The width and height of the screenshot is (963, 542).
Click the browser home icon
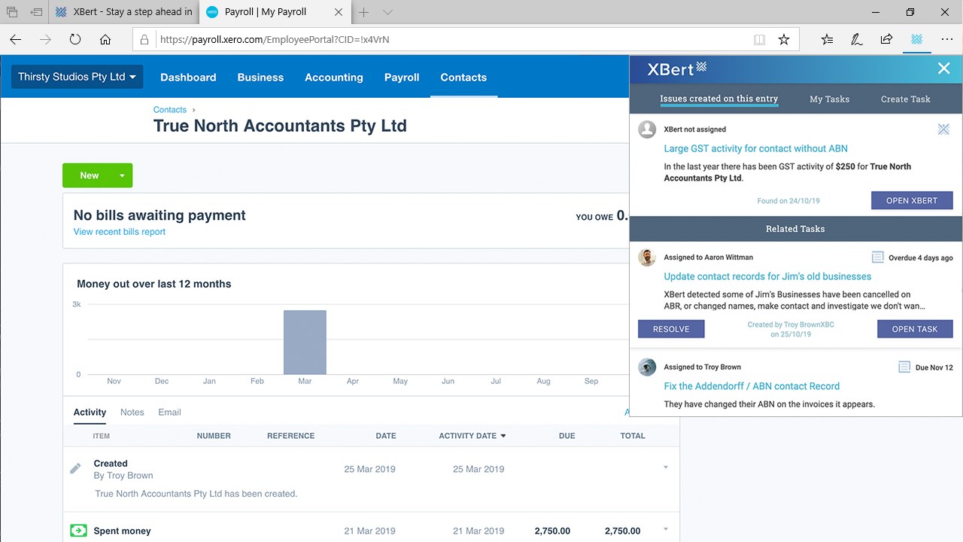coord(105,40)
